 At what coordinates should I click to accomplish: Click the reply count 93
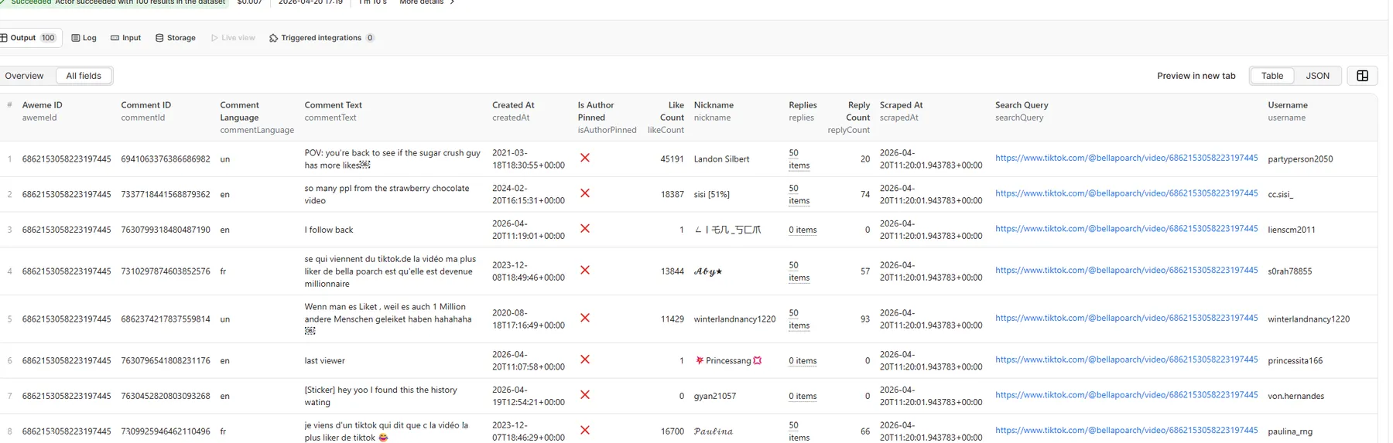(864, 319)
